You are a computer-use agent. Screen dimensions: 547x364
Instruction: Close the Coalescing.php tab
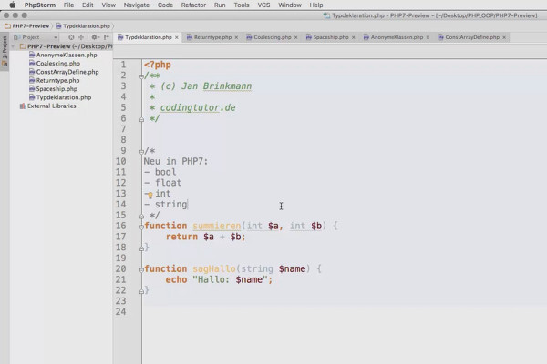295,37
